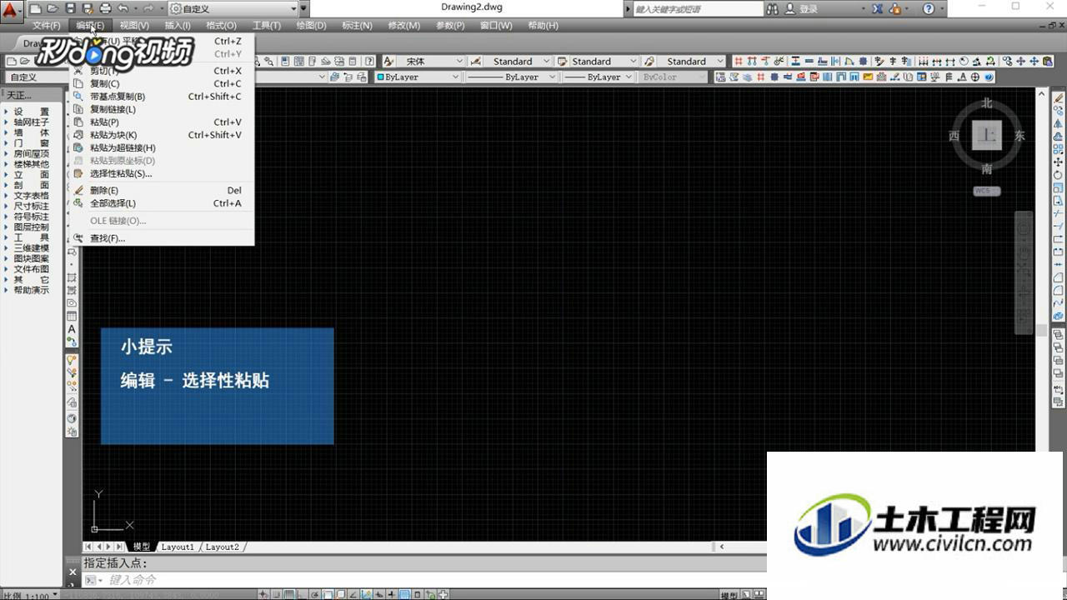The height and width of the screenshot is (600, 1067).
Task: Open the 宋体 text style dropdown
Action: tap(430, 61)
